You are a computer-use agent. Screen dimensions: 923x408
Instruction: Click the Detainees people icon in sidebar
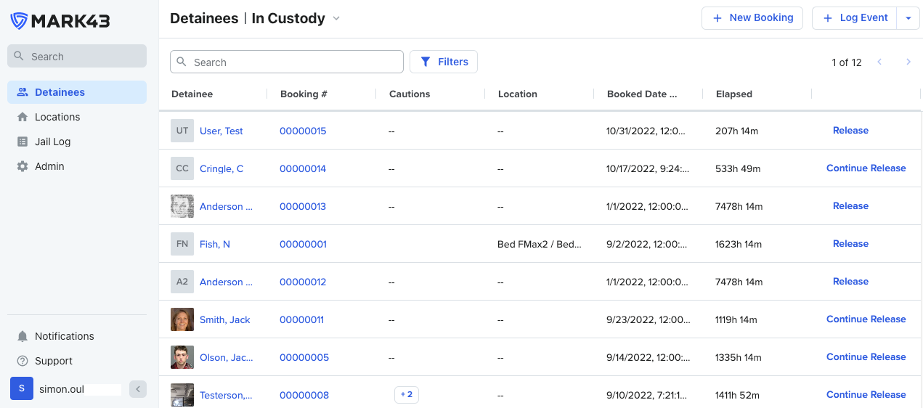pos(23,92)
